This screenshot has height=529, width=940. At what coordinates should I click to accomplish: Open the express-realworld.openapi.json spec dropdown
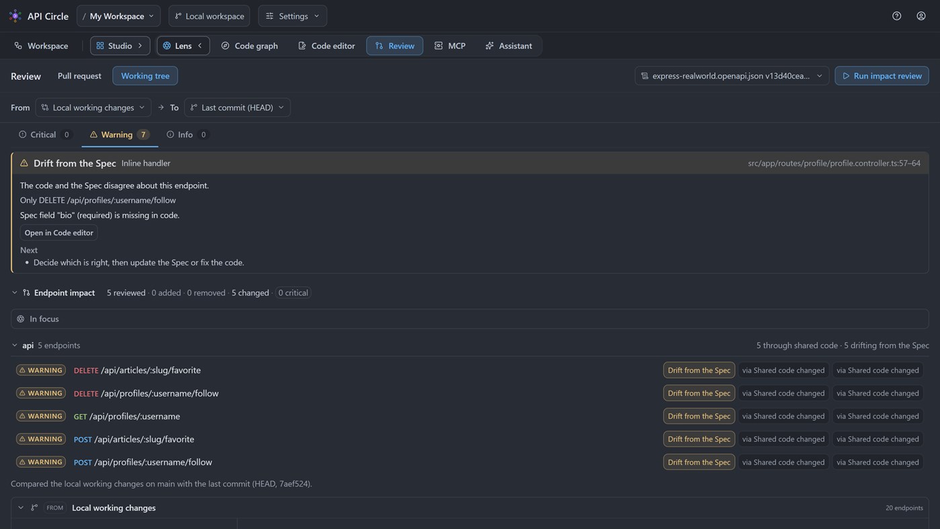click(x=732, y=76)
